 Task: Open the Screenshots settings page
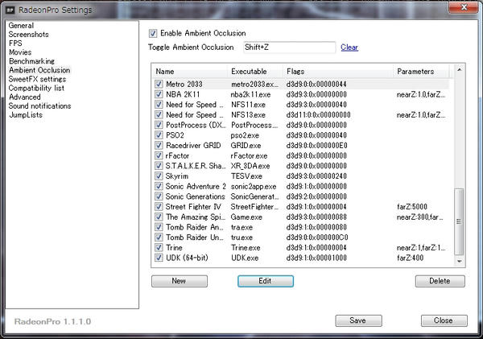[29, 35]
